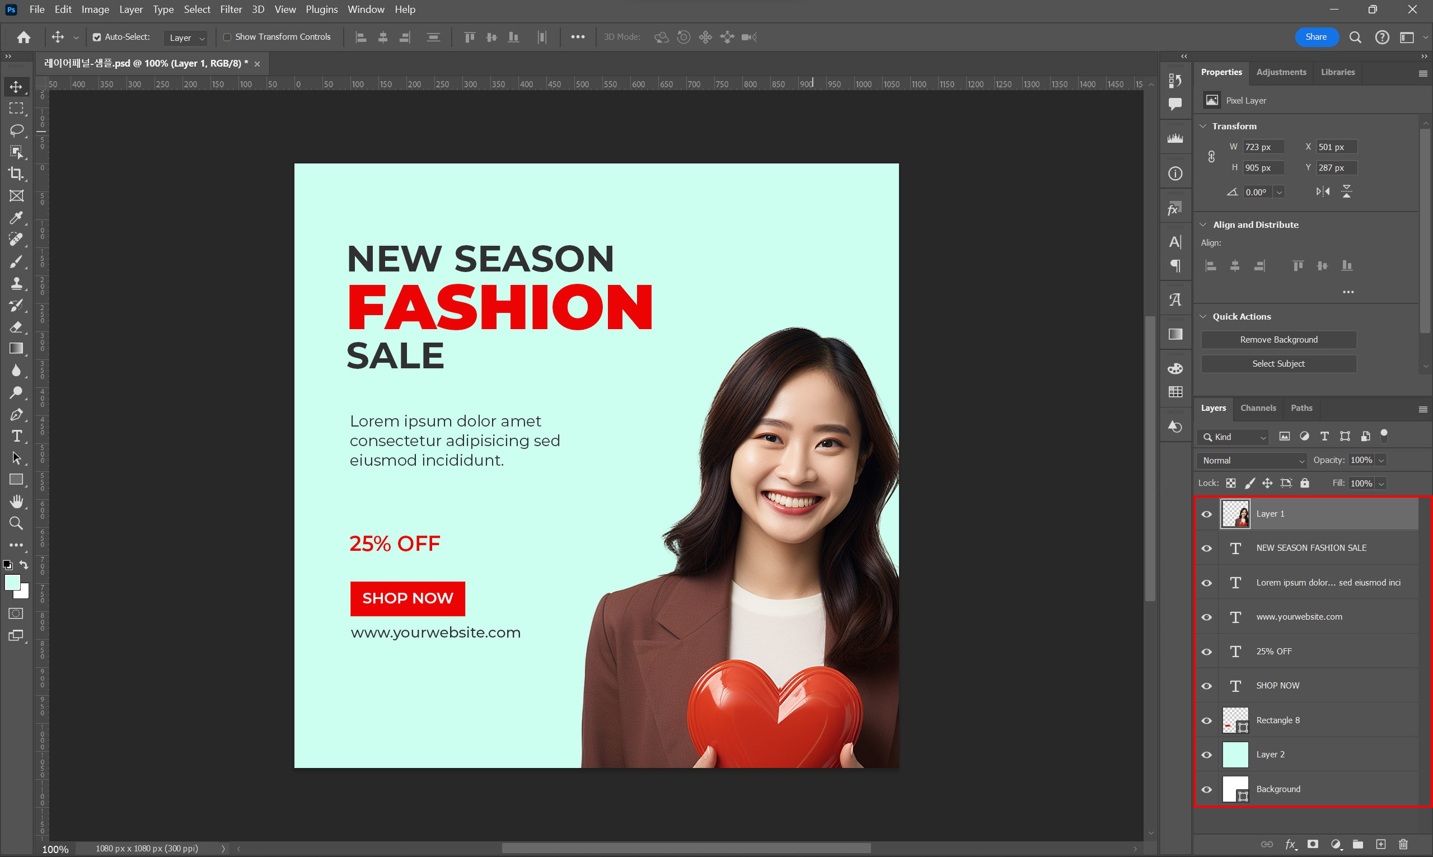Click the Remove Background button
Viewport: 1433px width, 857px height.
(1279, 340)
